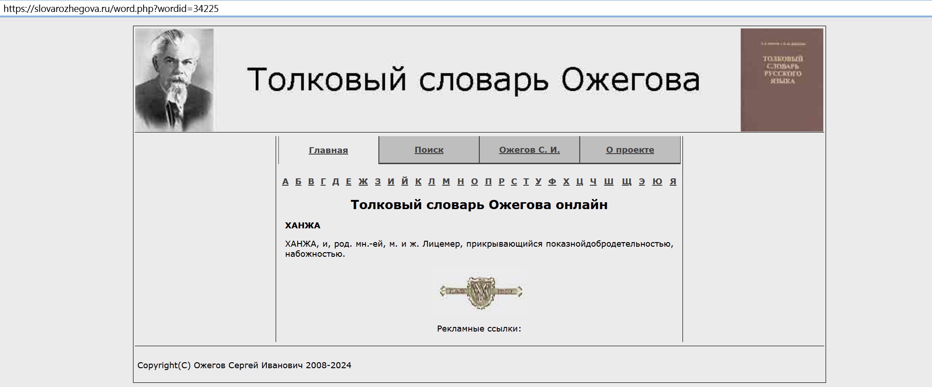The image size is (932, 387).
Task: Select letter Б in the alphabet index
Action: (298, 182)
